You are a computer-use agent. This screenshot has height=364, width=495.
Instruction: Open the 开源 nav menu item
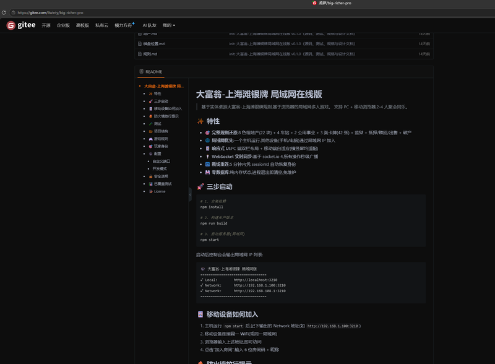coord(46,25)
